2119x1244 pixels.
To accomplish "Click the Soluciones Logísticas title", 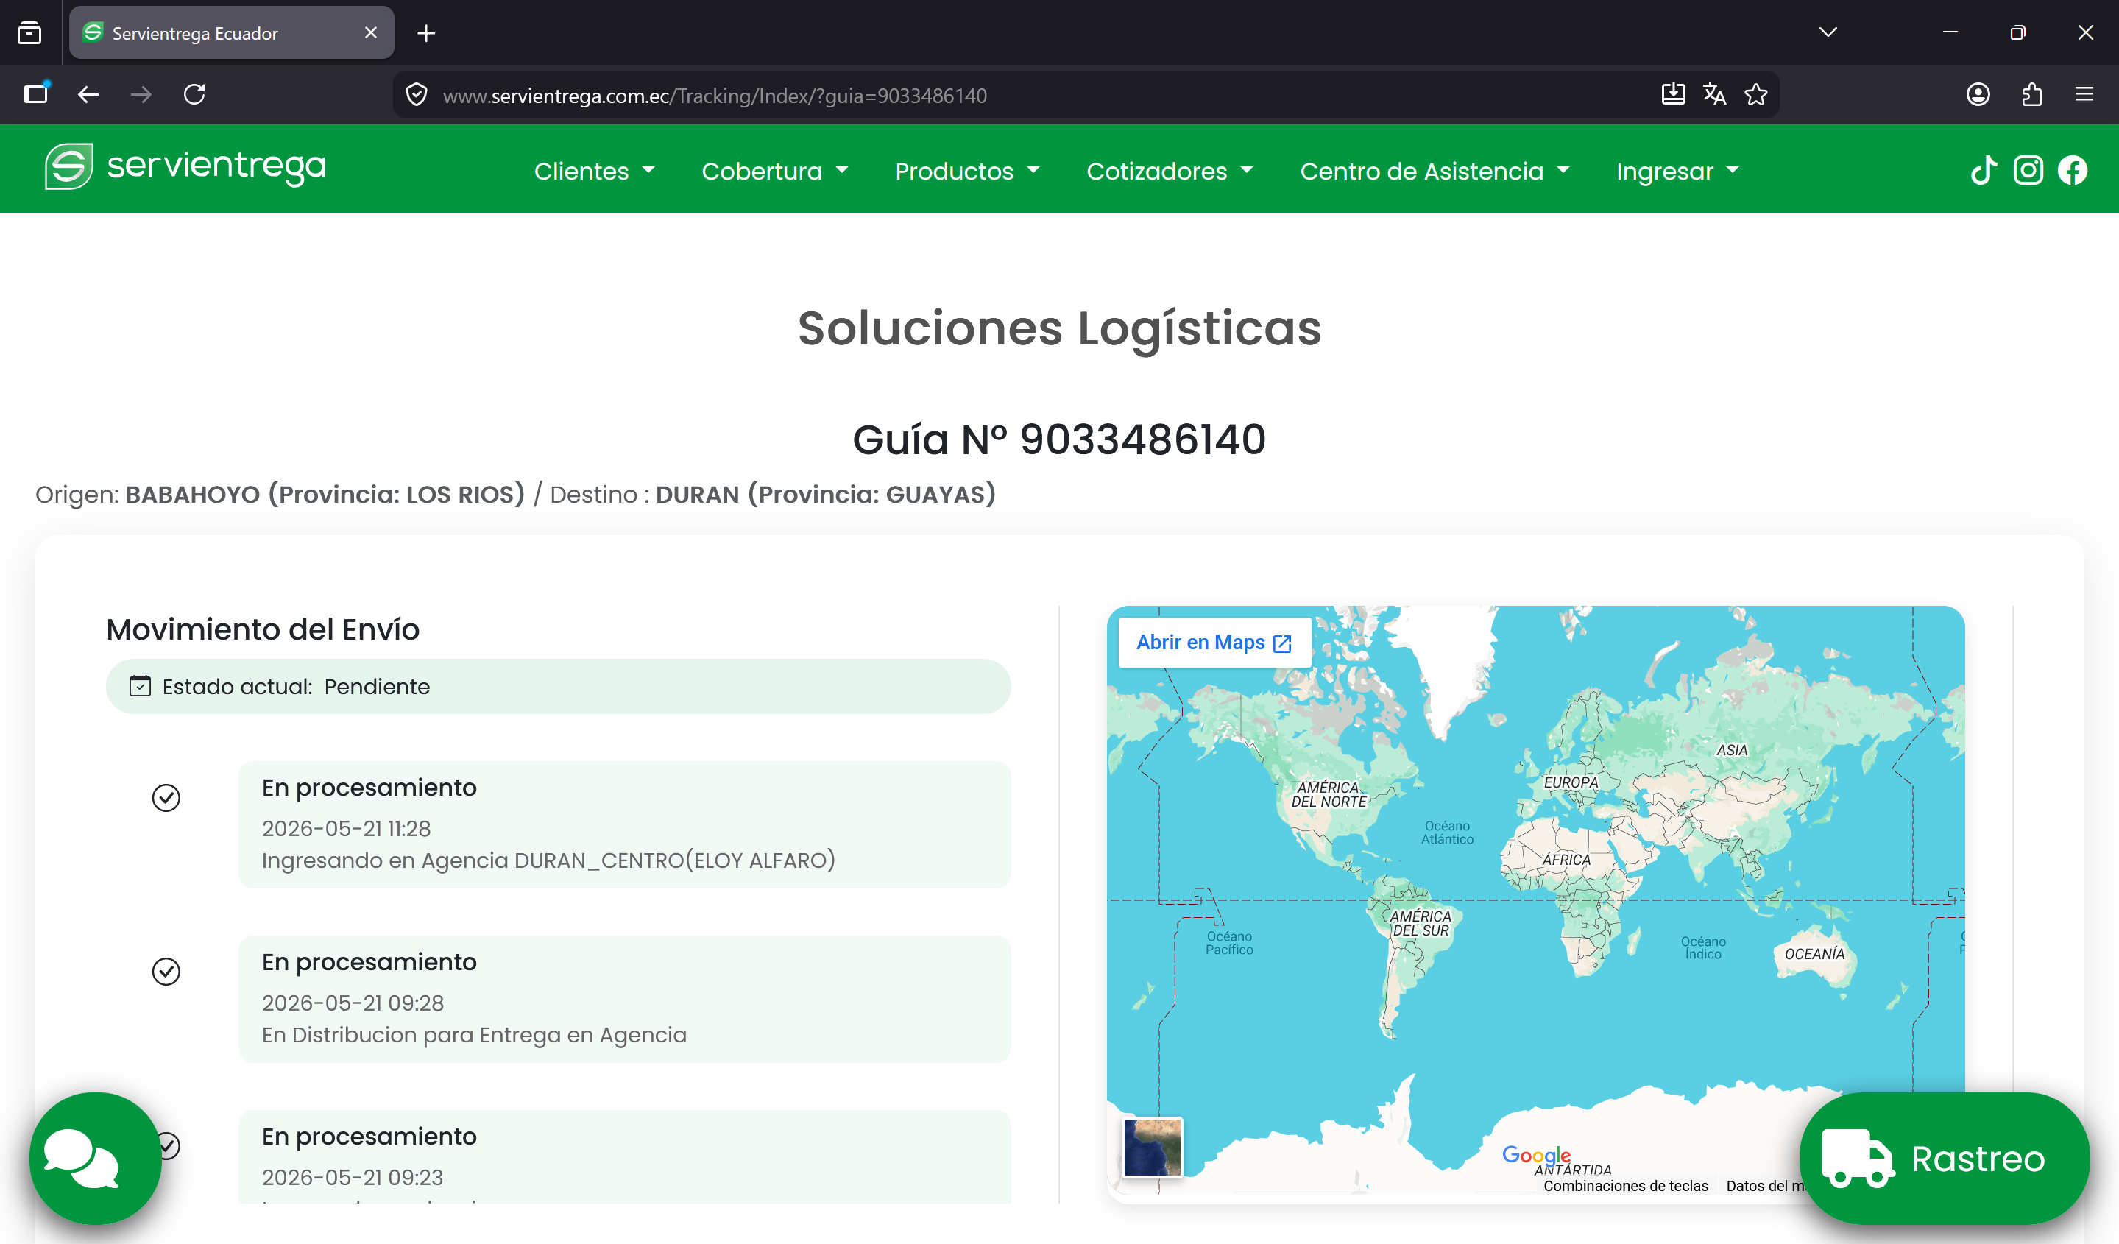I will [x=1060, y=328].
